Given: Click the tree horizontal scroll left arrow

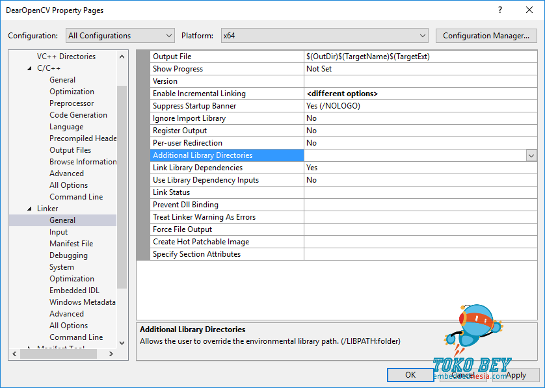Looking at the screenshot, I should click(x=14, y=354).
